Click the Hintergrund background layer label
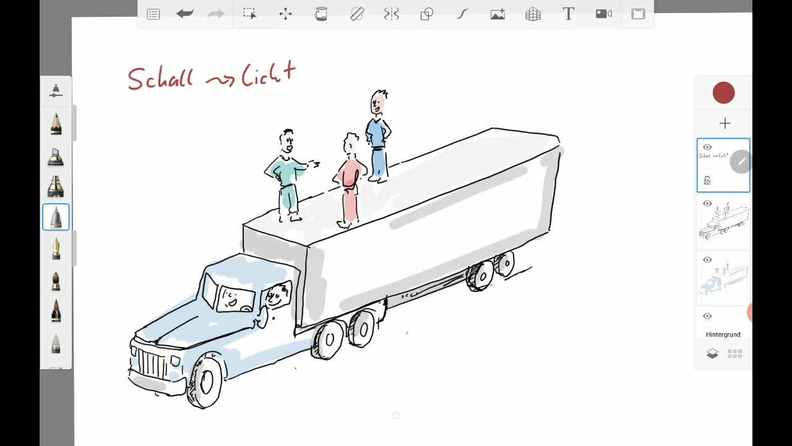Viewport: 792px width, 446px height. 723,334
